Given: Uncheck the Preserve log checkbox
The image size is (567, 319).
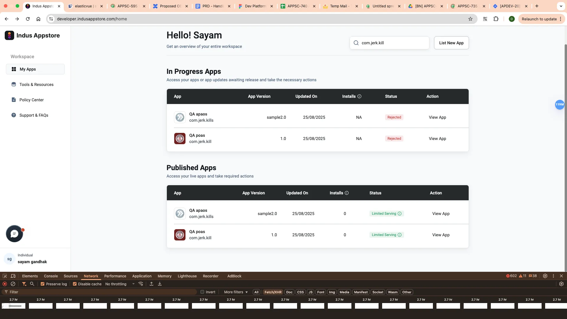Looking at the screenshot, I should click(x=43, y=284).
